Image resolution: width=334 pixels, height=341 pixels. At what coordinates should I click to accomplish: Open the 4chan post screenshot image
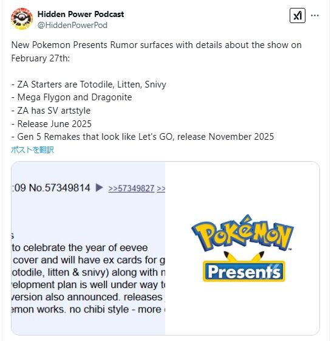click(88, 248)
